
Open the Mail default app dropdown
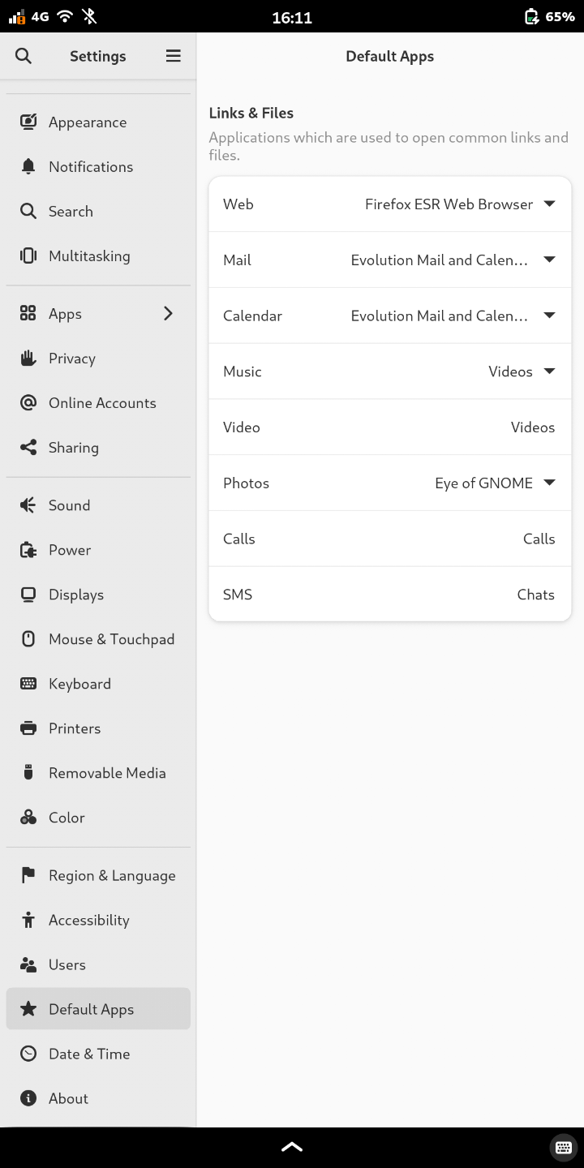point(548,260)
